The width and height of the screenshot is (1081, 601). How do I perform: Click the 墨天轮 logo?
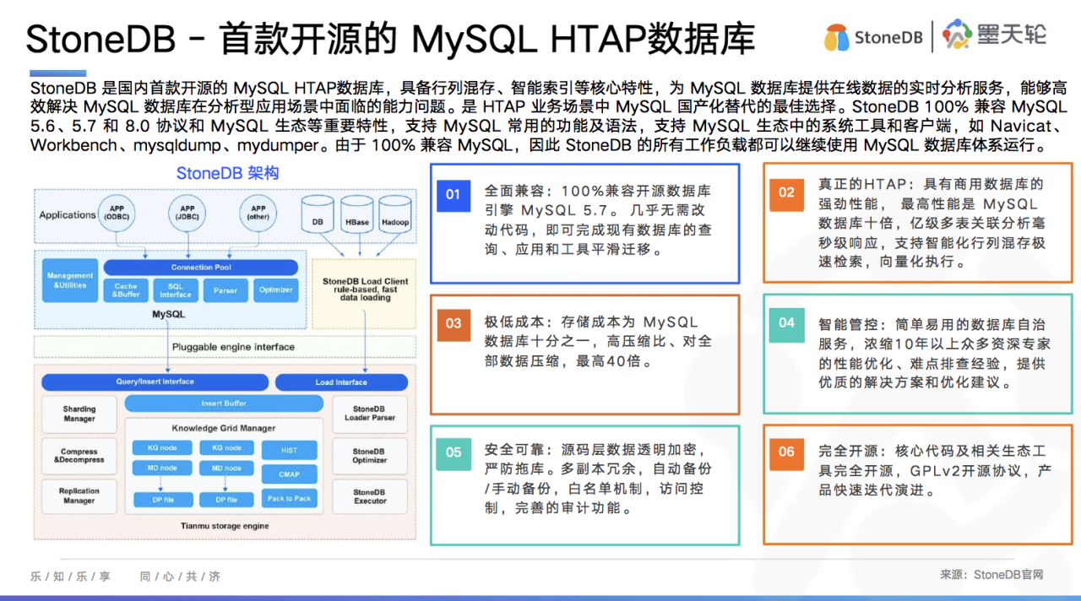[994, 35]
